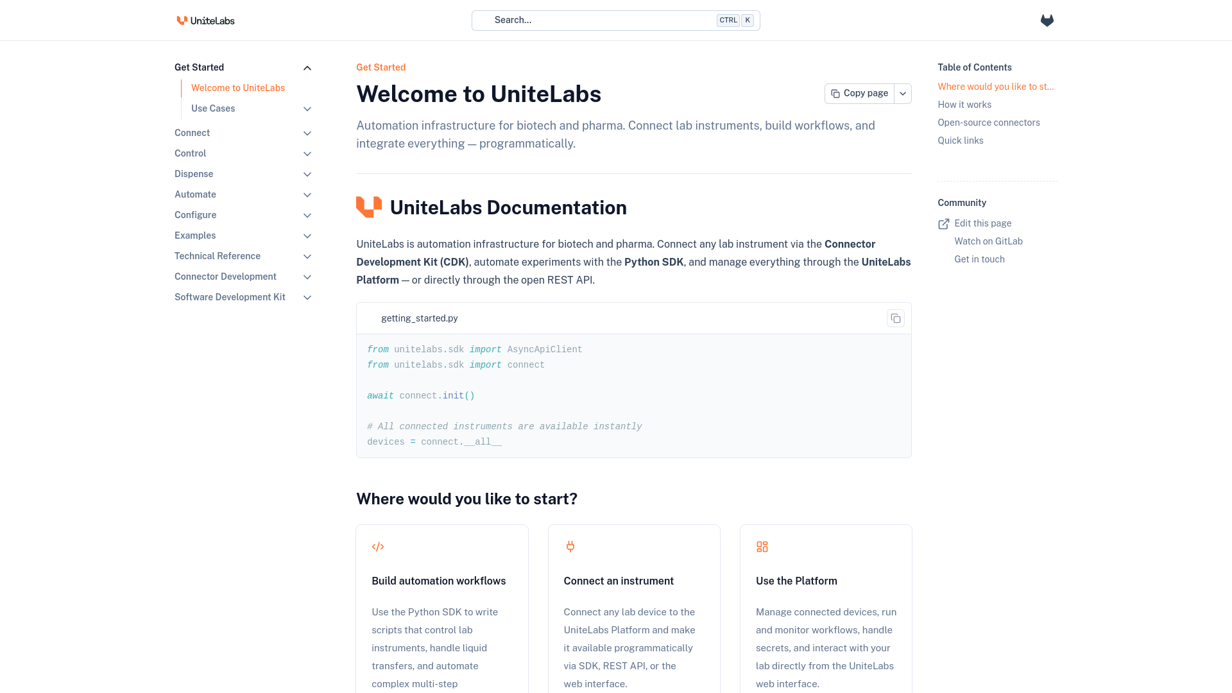
Task: Click the external-link icon beside Edit this page
Action: pos(943,224)
